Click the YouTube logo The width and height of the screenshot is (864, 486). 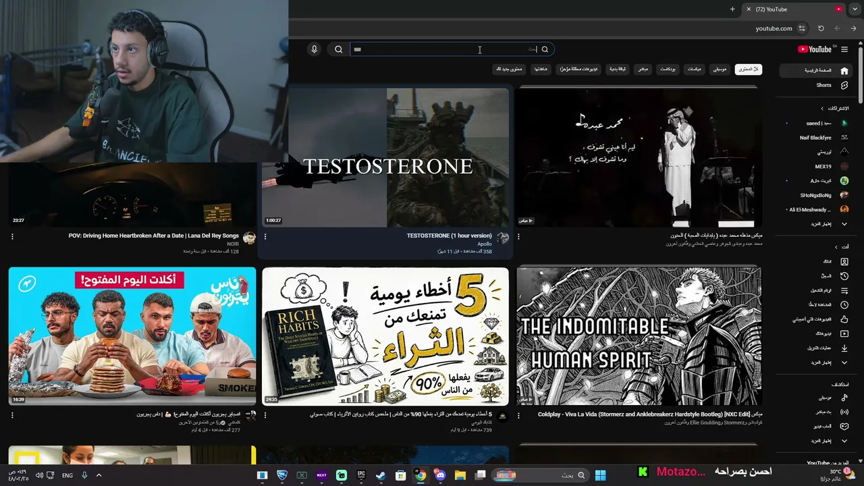[815, 49]
